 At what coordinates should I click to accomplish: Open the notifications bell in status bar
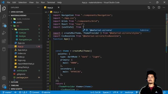point(165,92)
